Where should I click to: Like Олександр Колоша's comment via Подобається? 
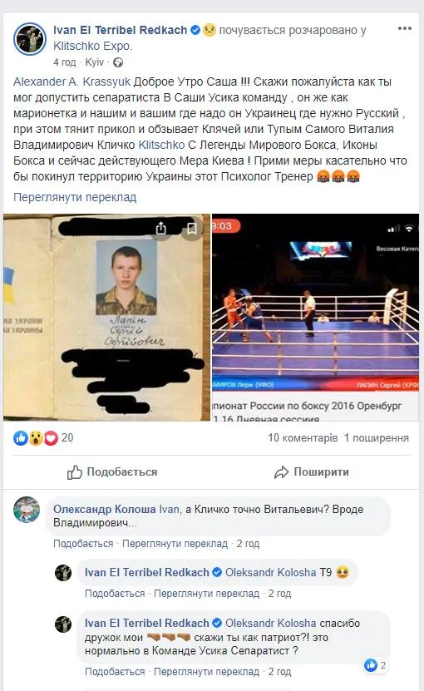point(83,543)
